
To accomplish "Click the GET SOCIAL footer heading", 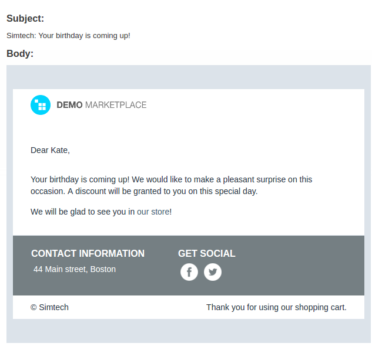I will pos(207,253).
